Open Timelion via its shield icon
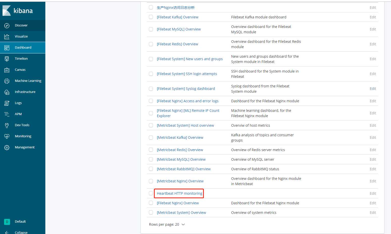Image resolution: width=391 pixels, height=234 pixels. pos(7,59)
